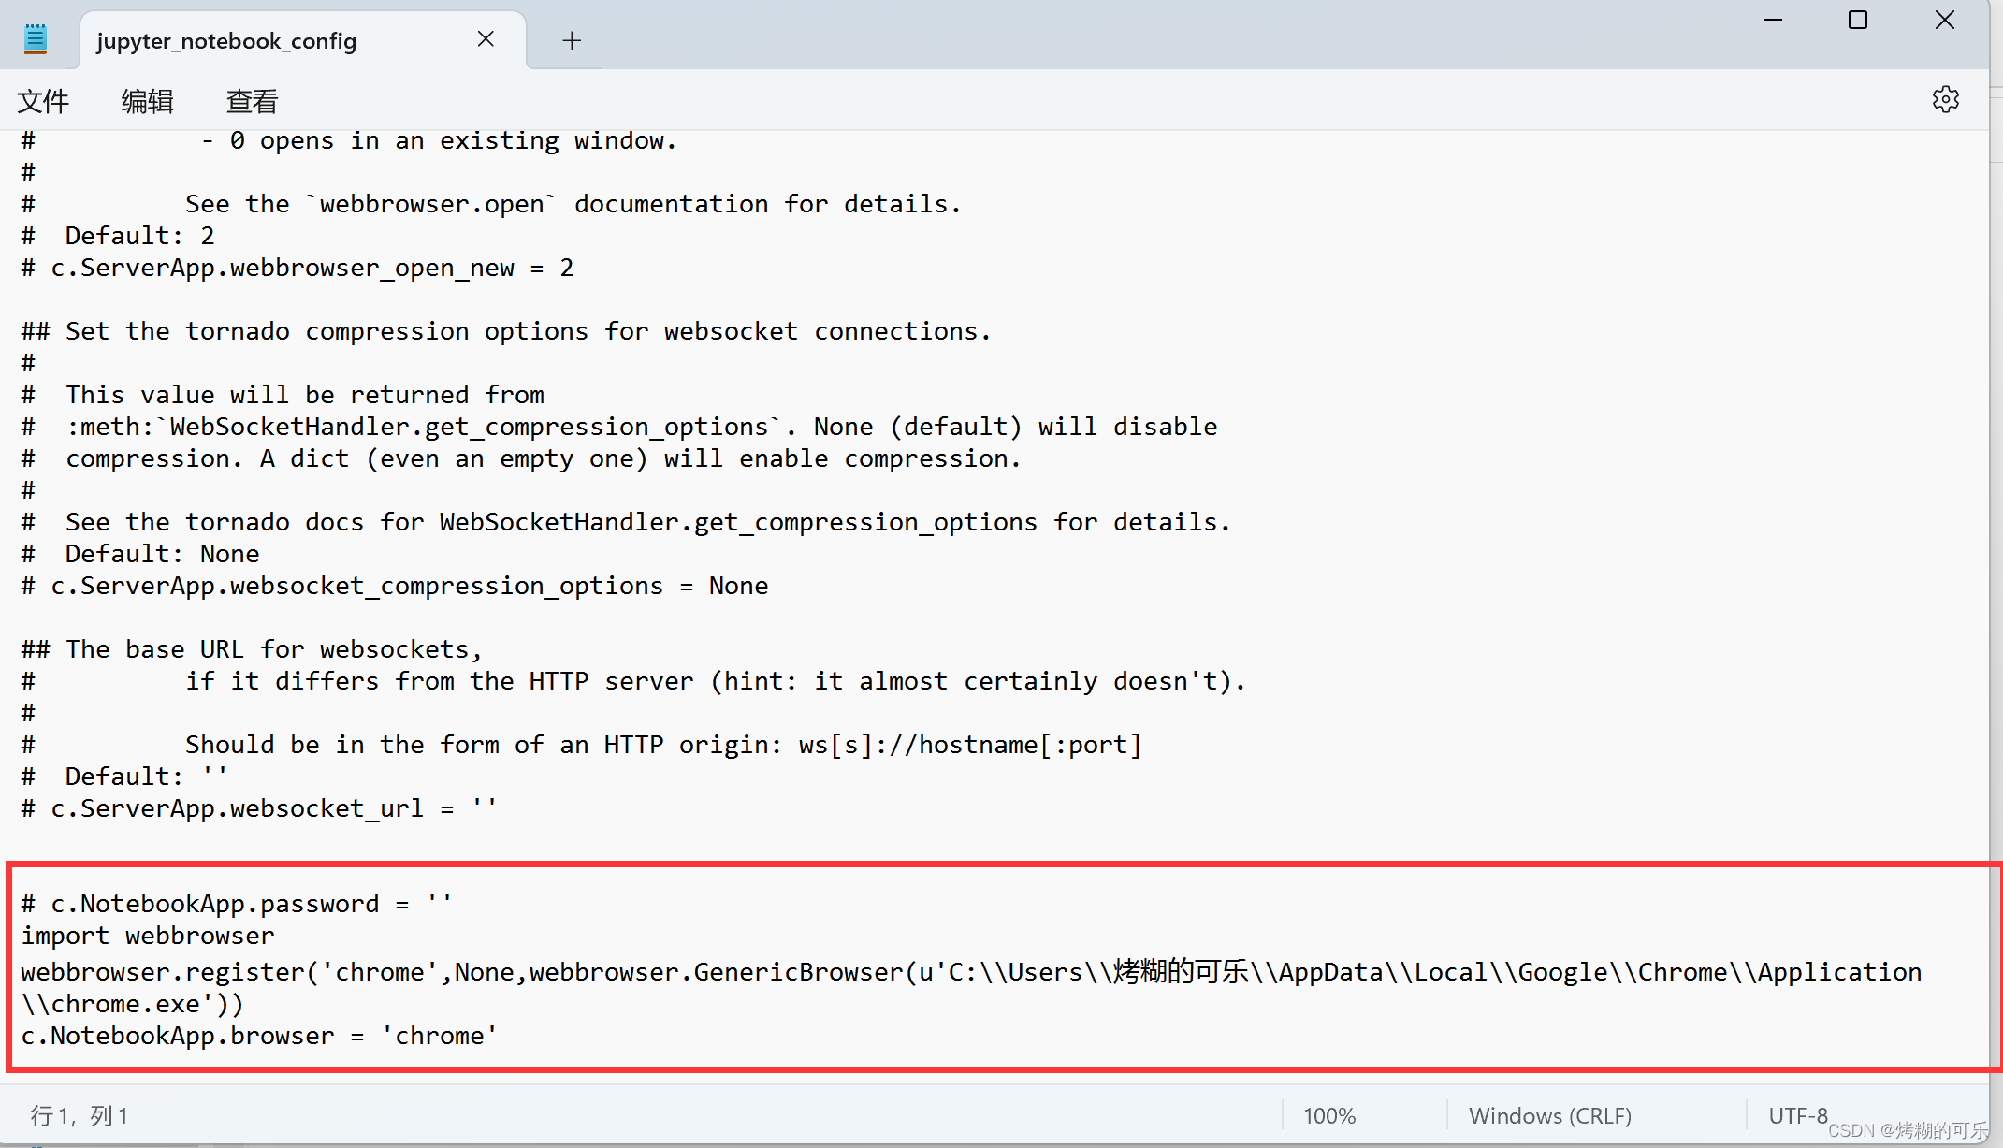This screenshot has width=2003, height=1148.
Task: Open Notepad settings with the gear icon
Action: coord(1946,99)
